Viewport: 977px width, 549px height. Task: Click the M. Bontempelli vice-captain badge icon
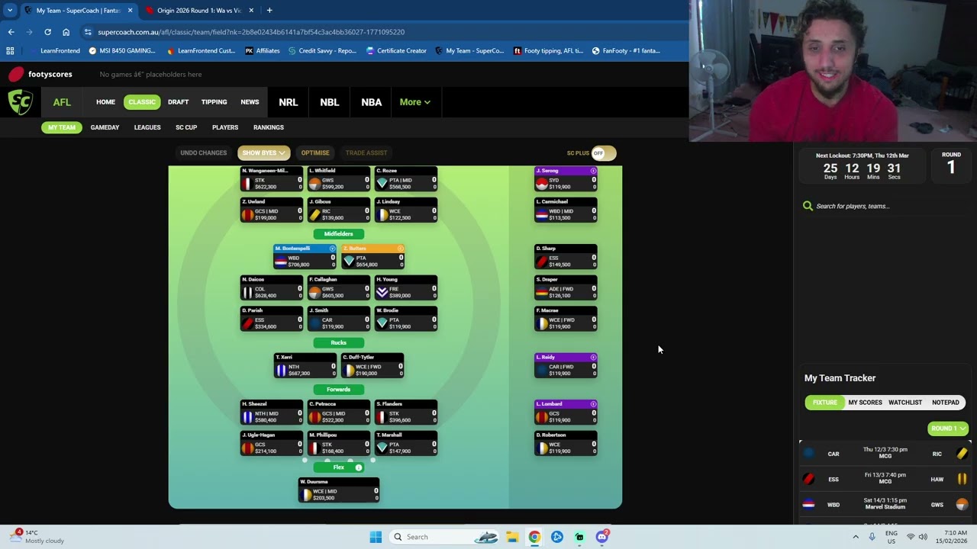tap(332, 249)
